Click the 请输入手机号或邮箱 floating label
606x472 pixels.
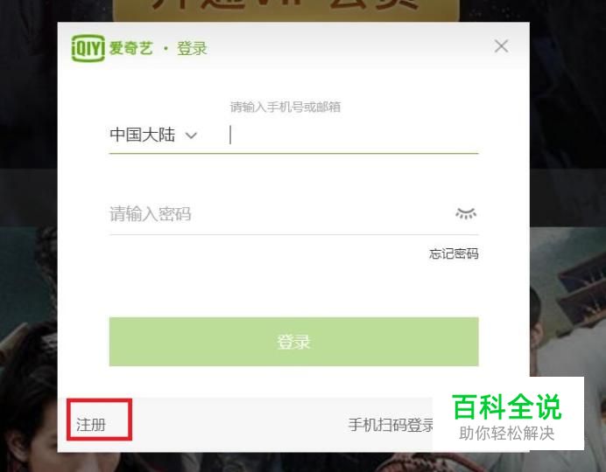tap(285, 107)
